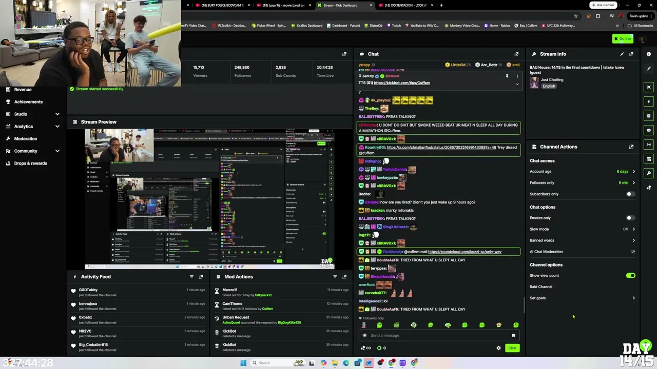657x369 pixels.
Task: Edit stream info with the pencil icon
Action: pyautogui.click(x=622, y=54)
